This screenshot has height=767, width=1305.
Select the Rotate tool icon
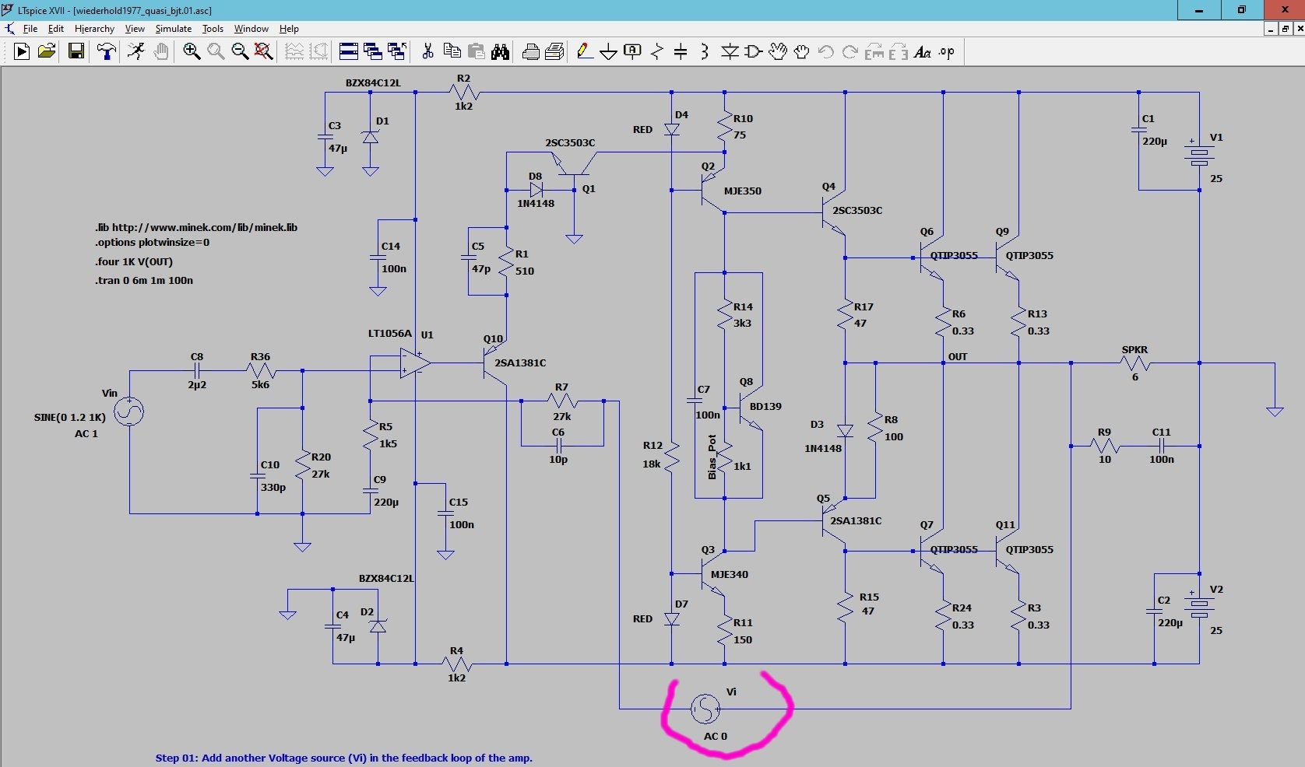874,51
